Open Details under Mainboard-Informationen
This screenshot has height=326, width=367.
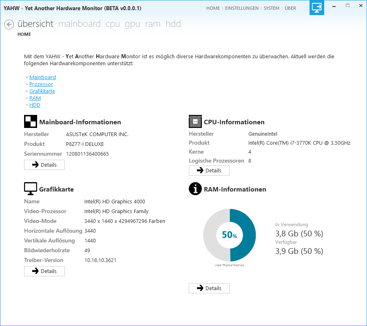(x=44, y=165)
